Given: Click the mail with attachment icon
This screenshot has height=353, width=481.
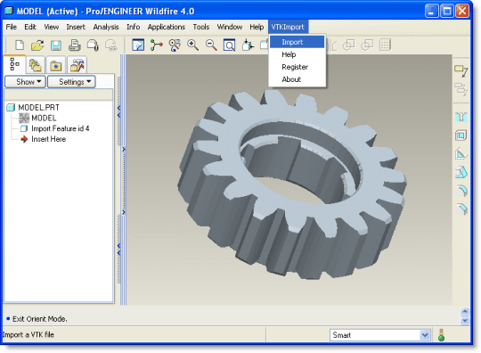Looking at the screenshot, I should pyautogui.click(x=93, y=45).
